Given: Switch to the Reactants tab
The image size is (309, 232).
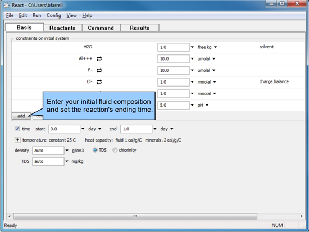Looking at the screenshot, I should (62, 28).
